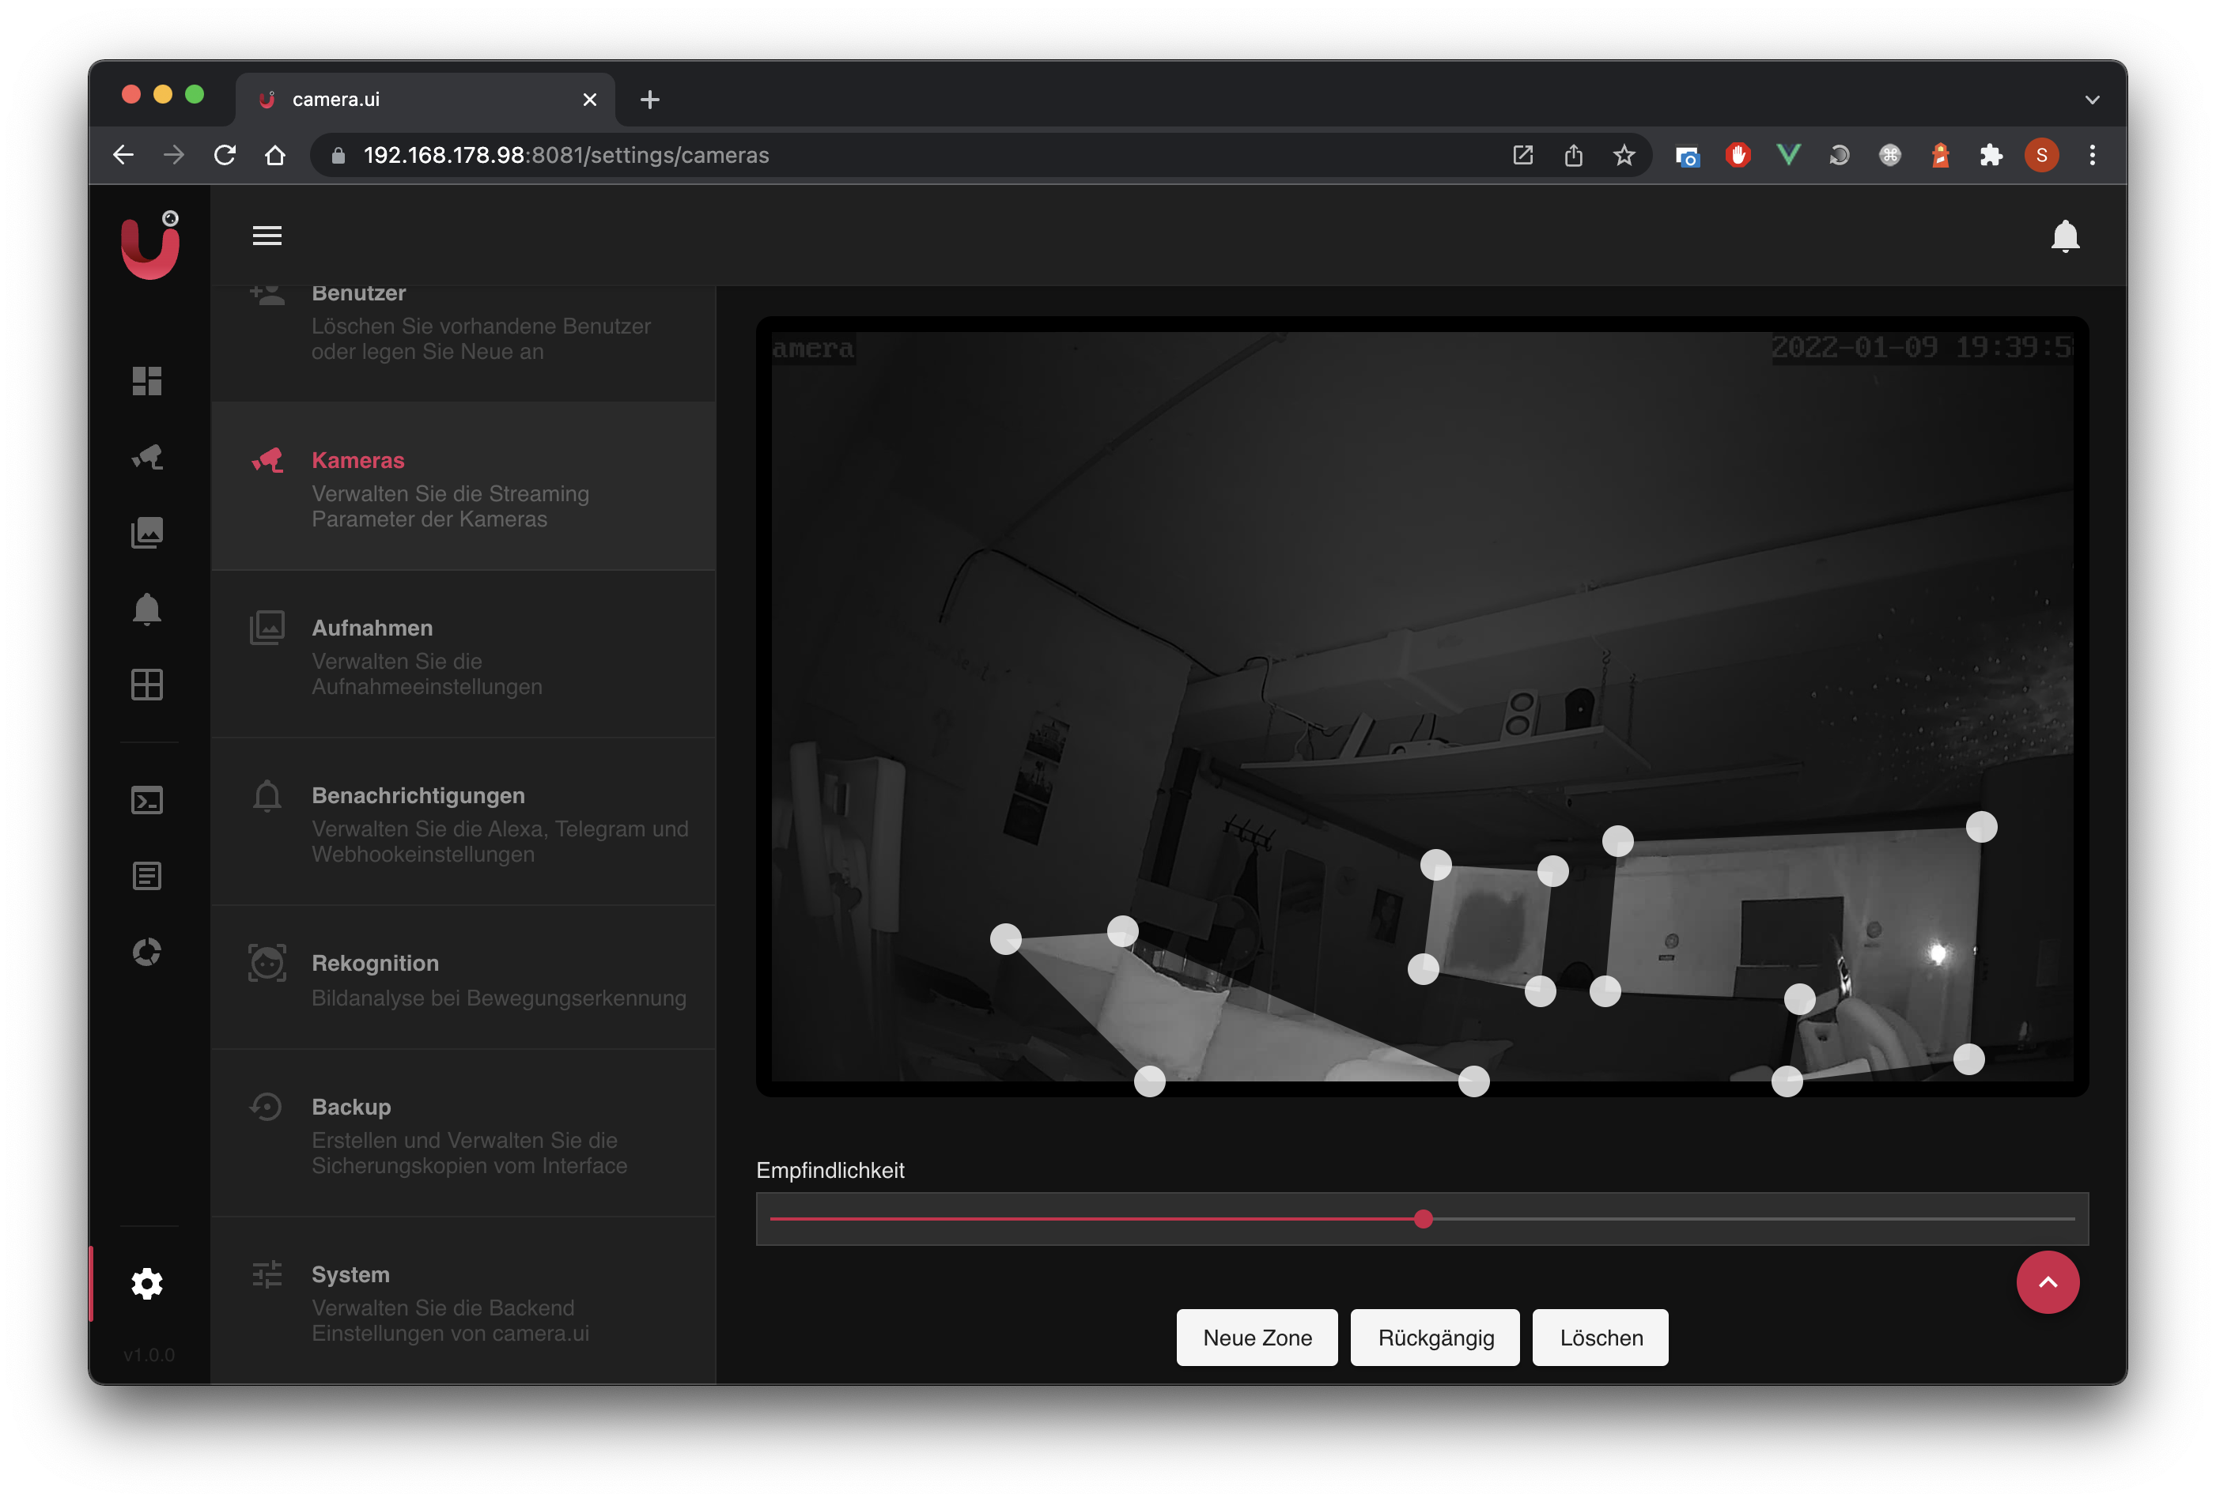Open settings gear icon in sidebar
The image size is (2216, 1502).
(147, 1284)
